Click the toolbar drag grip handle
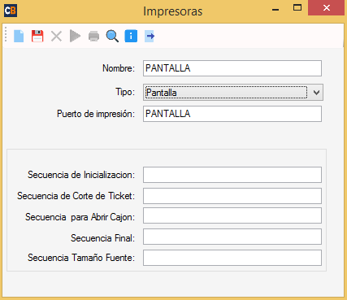The width and height of the screenshot is (347, 300). tap(6, 36)
